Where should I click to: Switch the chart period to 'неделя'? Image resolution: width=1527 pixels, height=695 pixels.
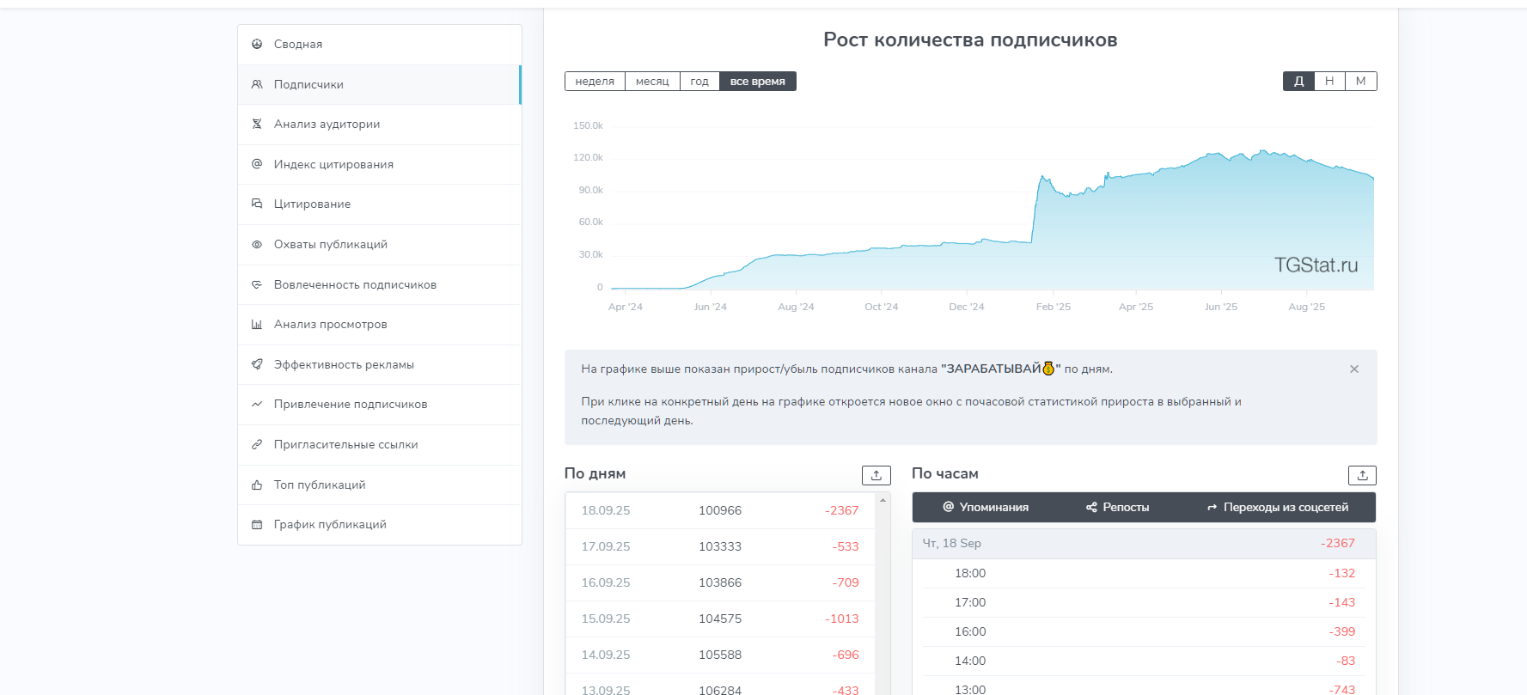click(x=595, y=82)
